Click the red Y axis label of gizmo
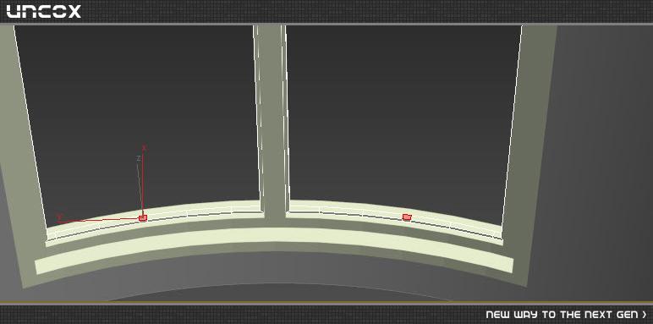 [x=59, y=216]
